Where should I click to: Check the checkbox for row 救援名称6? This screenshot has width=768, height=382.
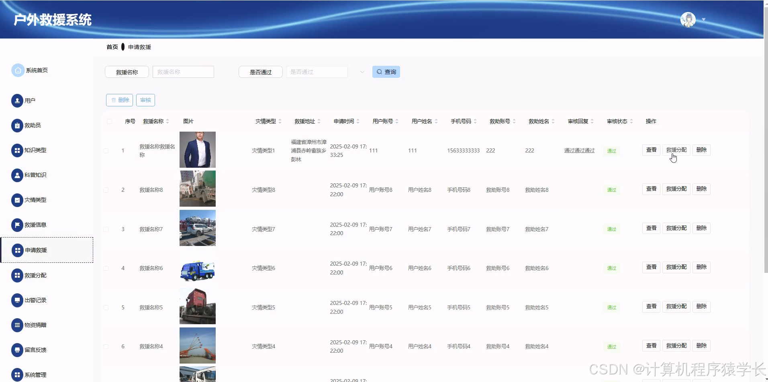tap(106, 268)
